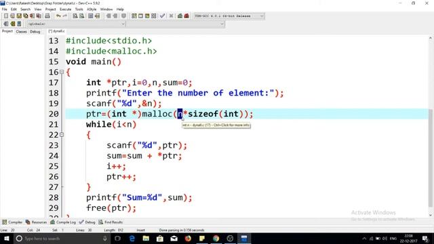The width and height of the screenshot is (434, 244).
Task: Click the Compile toolbar icon
Action: pyautogui.click(x=134, y=16)
